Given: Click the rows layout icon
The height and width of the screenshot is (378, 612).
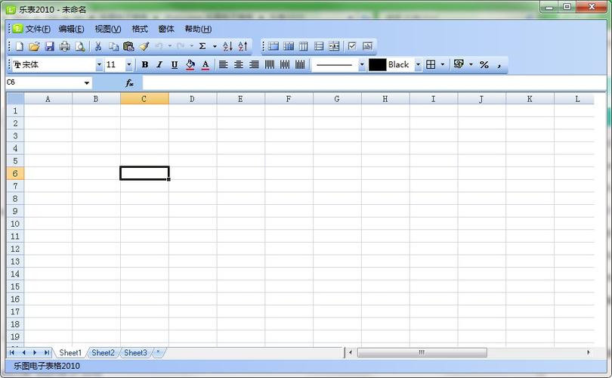Looking at the screenshot, I should 319,46.
